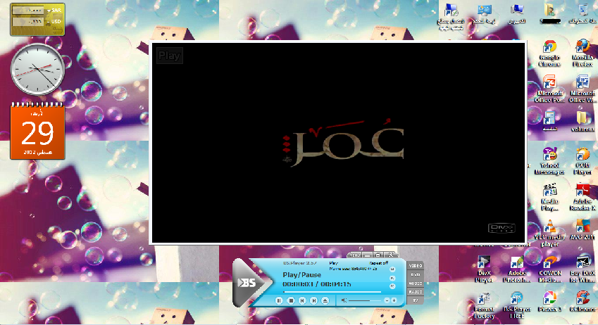
Task: Increase volume with the plus button
Action: 394,300
